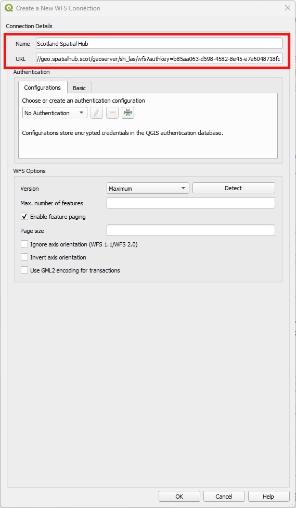Tick the Invert axis orientation checkbox
Screen dimensions: 296x508
tap(24, 257)
